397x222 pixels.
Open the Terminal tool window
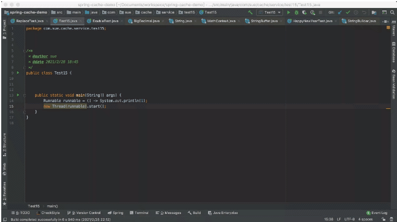pos(139,213)
